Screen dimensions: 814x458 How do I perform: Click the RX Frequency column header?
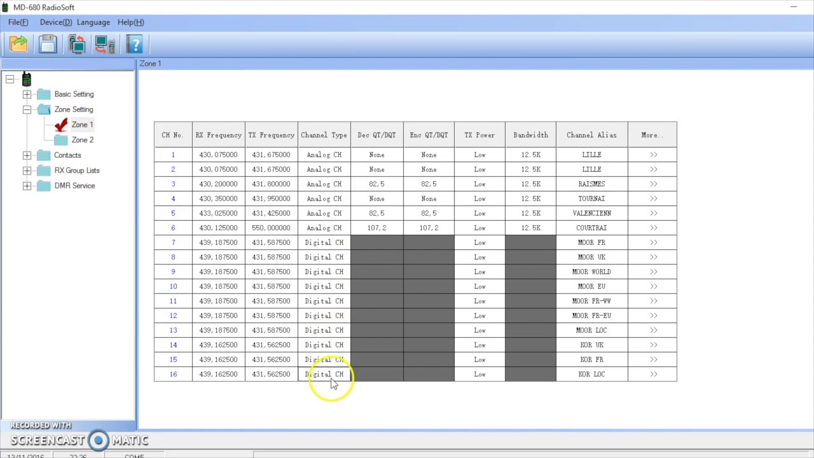[x=219, y=135]
